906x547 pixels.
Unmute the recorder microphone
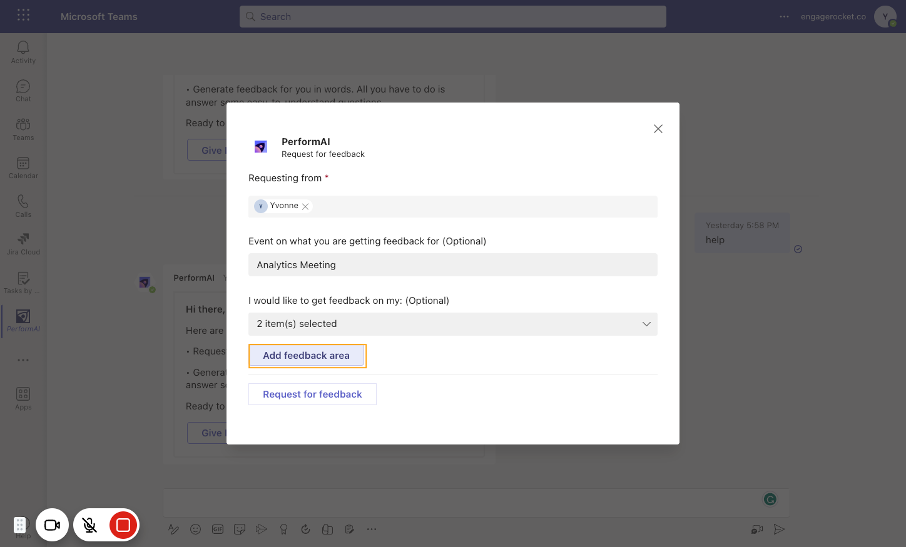[90, 525]
